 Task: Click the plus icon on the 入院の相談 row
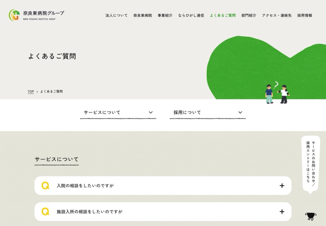point(282,185)
